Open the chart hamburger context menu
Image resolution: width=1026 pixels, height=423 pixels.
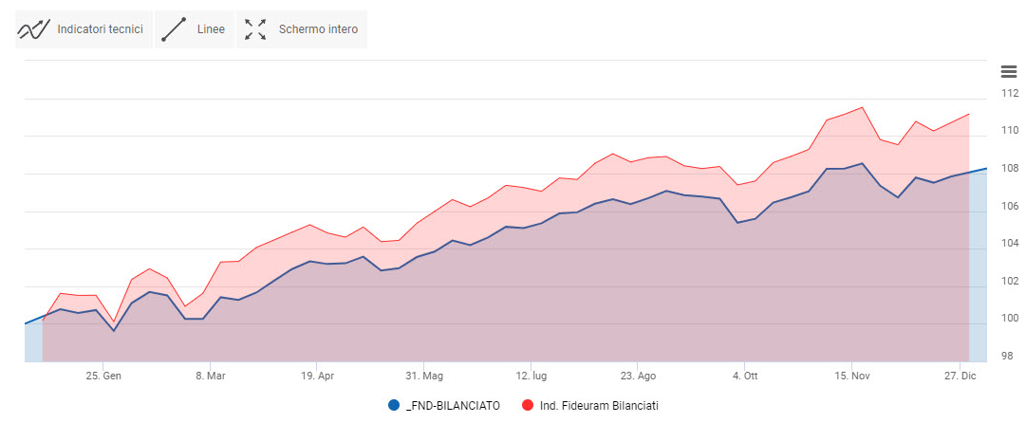(x=1008, y=71)
